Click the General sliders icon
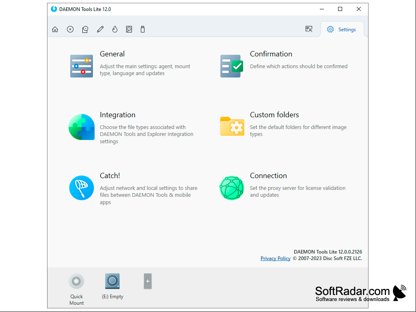The height and width of the screenshot is (312, 416). tap(82, 66)
